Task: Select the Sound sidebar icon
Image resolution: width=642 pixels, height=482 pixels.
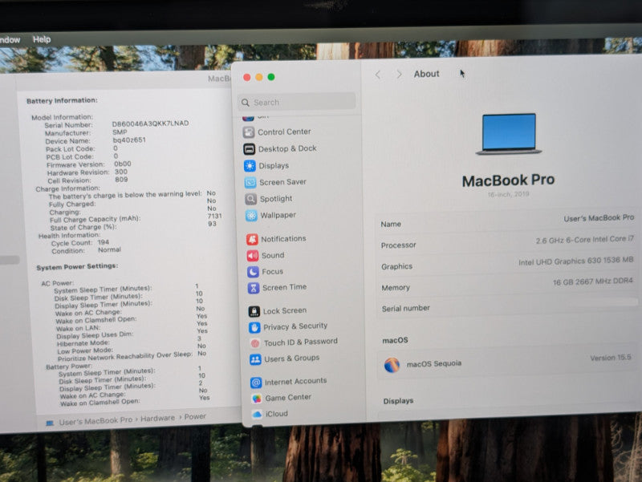Action: 253,256
